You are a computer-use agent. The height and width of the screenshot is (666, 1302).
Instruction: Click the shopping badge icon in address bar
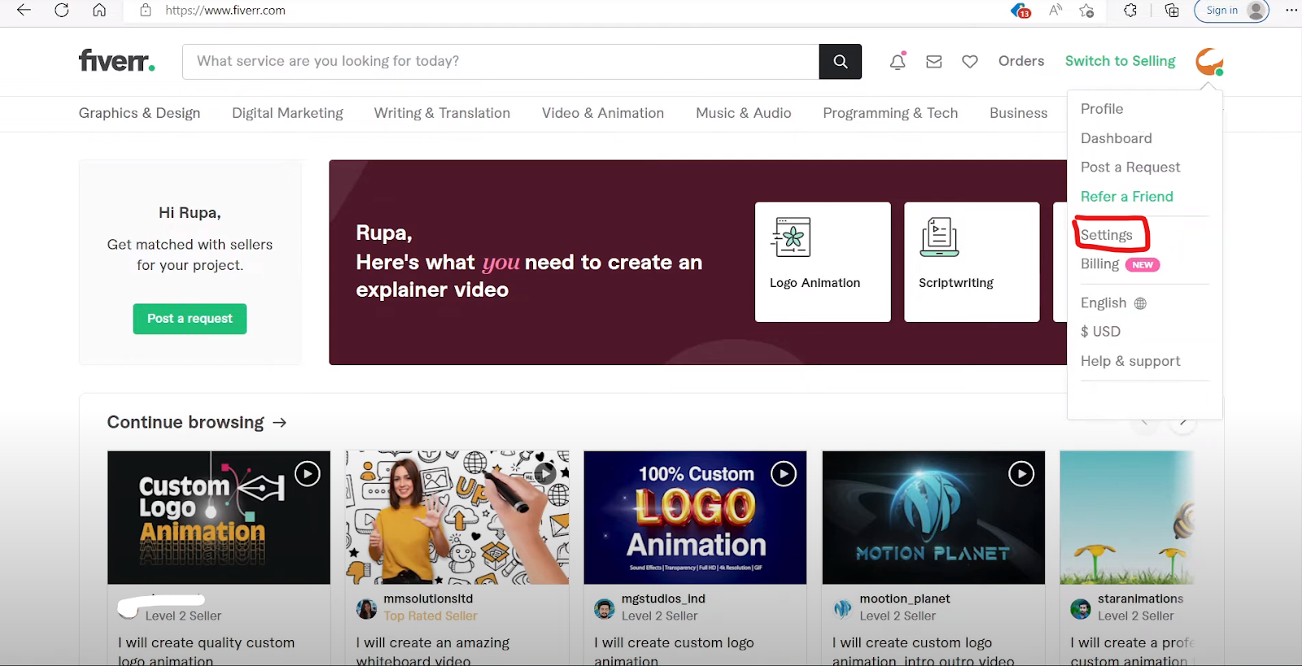pyautogui.click(x=1020, y=11)
